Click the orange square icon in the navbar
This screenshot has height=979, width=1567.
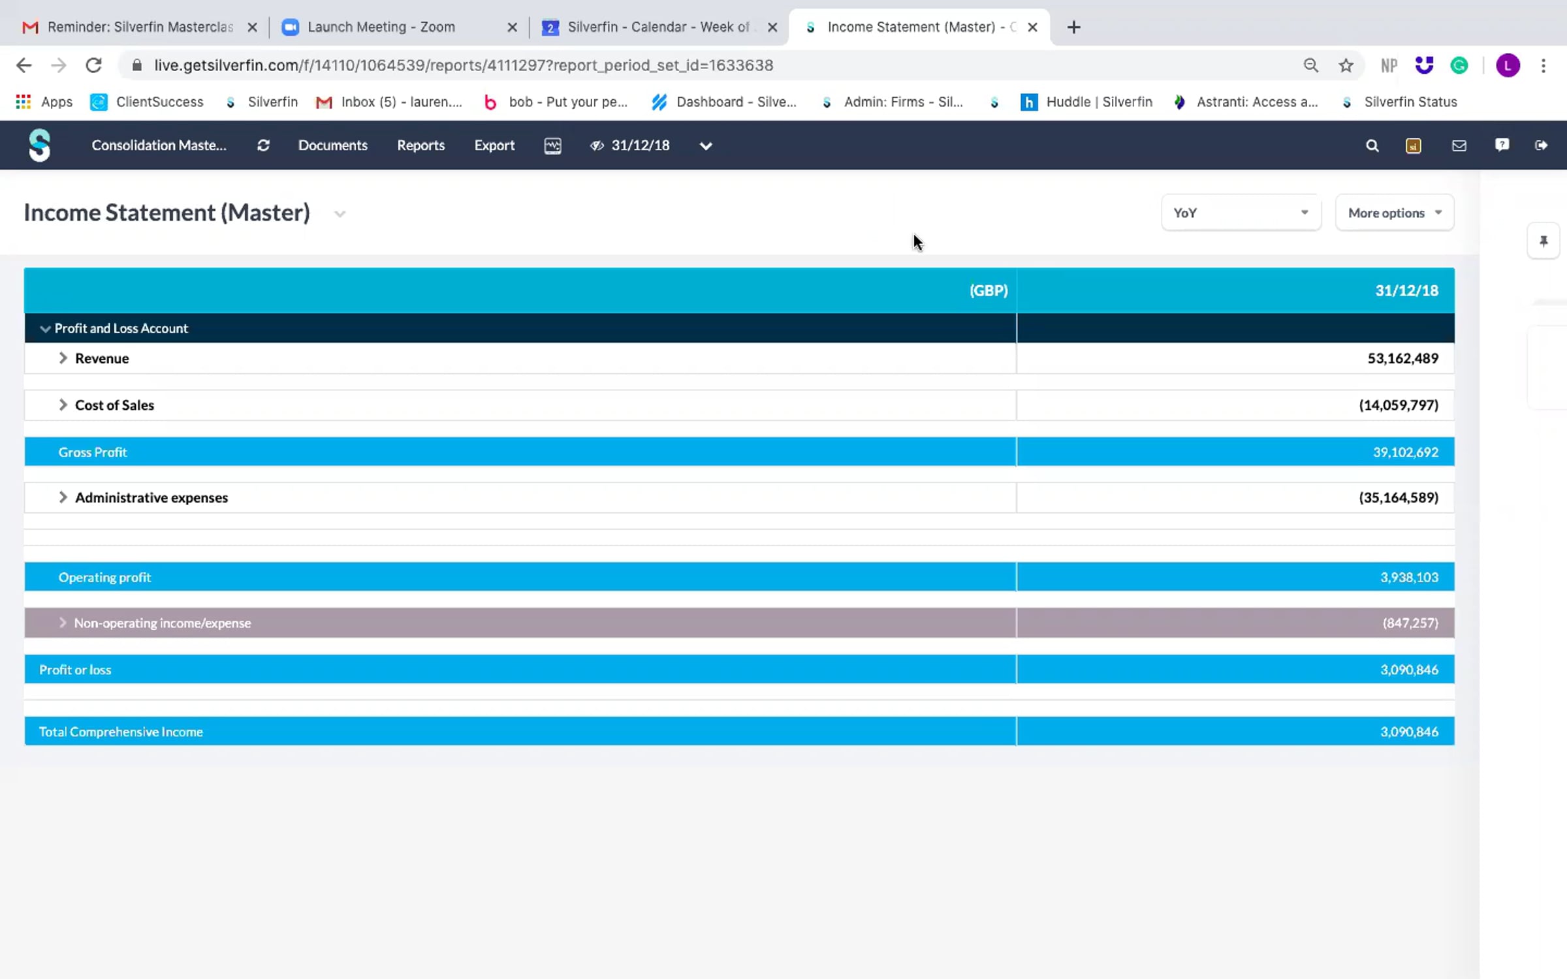click(x=1414, y=146)
